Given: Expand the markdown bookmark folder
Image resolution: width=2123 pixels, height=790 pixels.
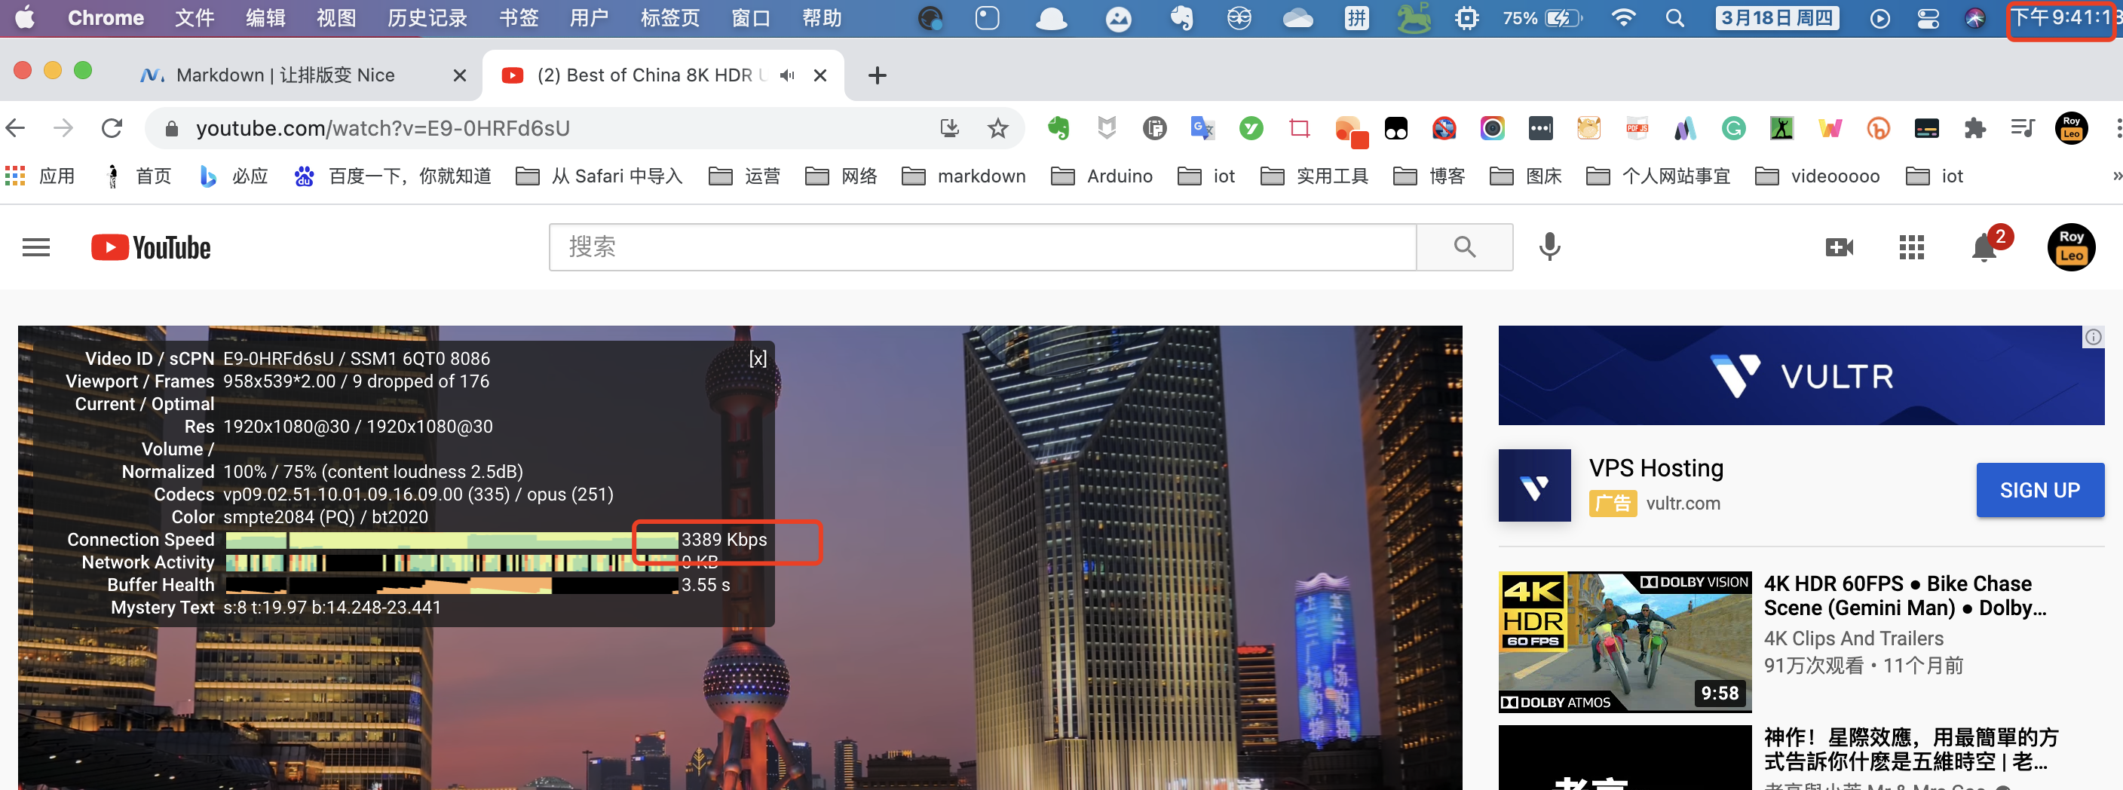Looking at the screenshot, I should (x=963, y=176).
